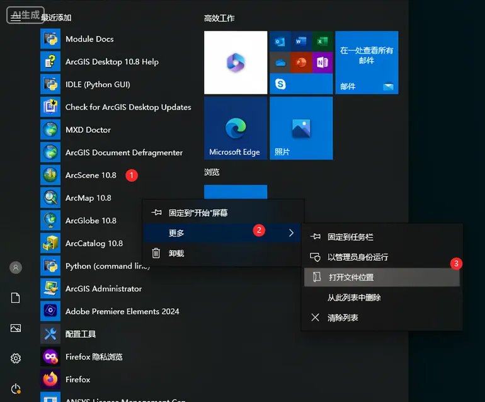
Task: Click the 更多 submenu chevron arrow
Action: click(x=291, y=233)
